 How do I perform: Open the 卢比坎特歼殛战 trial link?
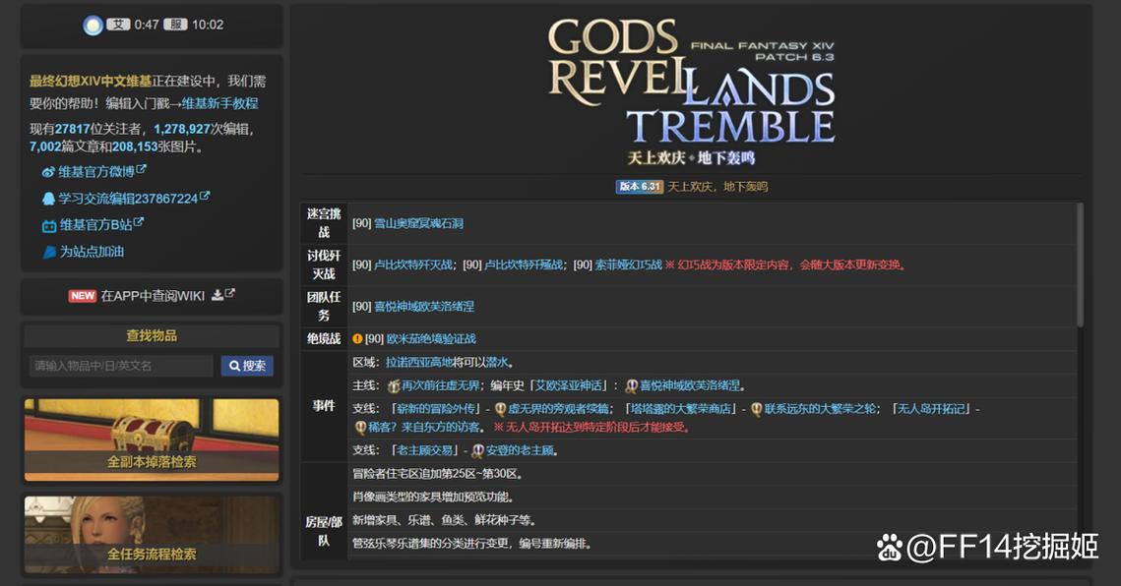pos(524,265)
